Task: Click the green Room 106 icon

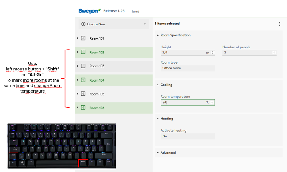Action: click(x=83, y=108)
